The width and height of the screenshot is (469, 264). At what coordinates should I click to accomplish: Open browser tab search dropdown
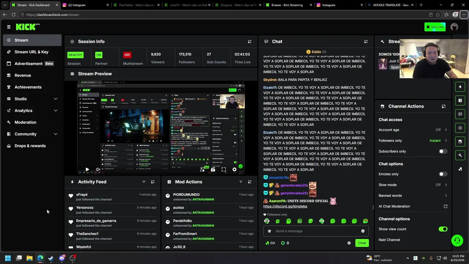(5, 5)
